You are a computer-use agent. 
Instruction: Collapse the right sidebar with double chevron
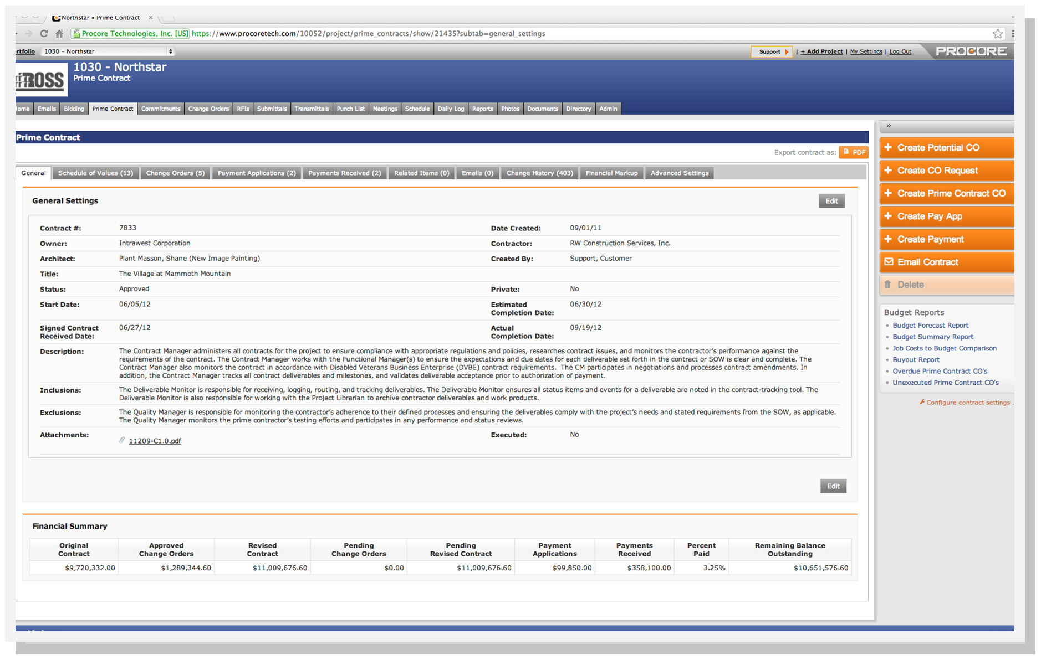tap(889, 126)
